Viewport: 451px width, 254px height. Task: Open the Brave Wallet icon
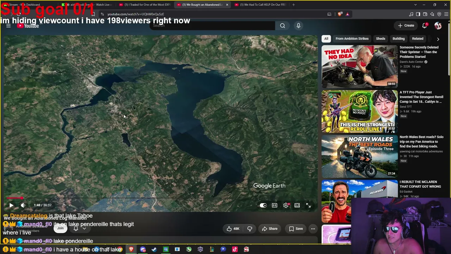(x=425, y=14)
